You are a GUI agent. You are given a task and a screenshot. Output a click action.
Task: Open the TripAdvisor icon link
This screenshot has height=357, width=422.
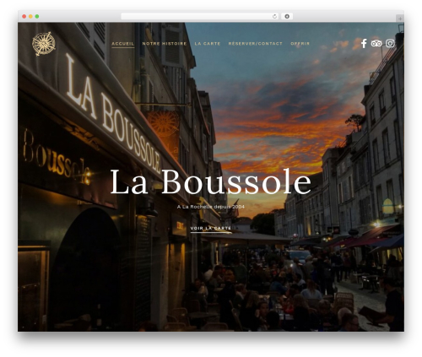pyautogui.click(x=376, y=43)
